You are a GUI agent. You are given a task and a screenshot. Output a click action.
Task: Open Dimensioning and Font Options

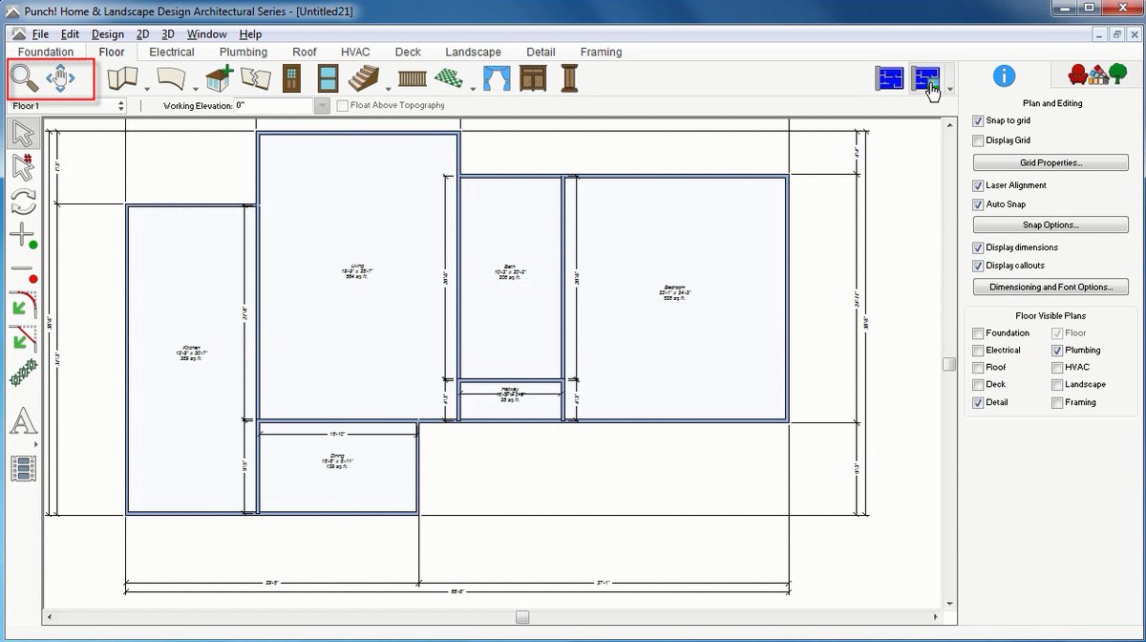pyautogui.click(x=1050, y=287)
